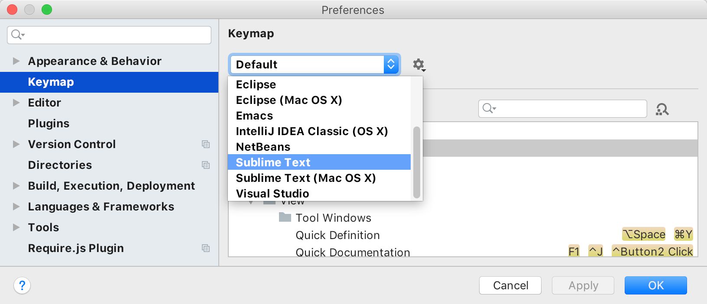Click the ⌥Space shortcut badge
The image size is (707, 304).
(x=644, y=234)
